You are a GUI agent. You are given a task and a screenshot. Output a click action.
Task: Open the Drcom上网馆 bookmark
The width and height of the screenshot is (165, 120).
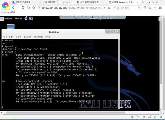click(x=8, y=13)
